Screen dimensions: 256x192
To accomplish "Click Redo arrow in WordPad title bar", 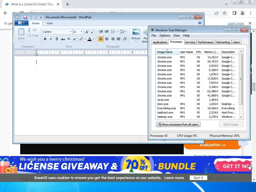I will point(36,17).
